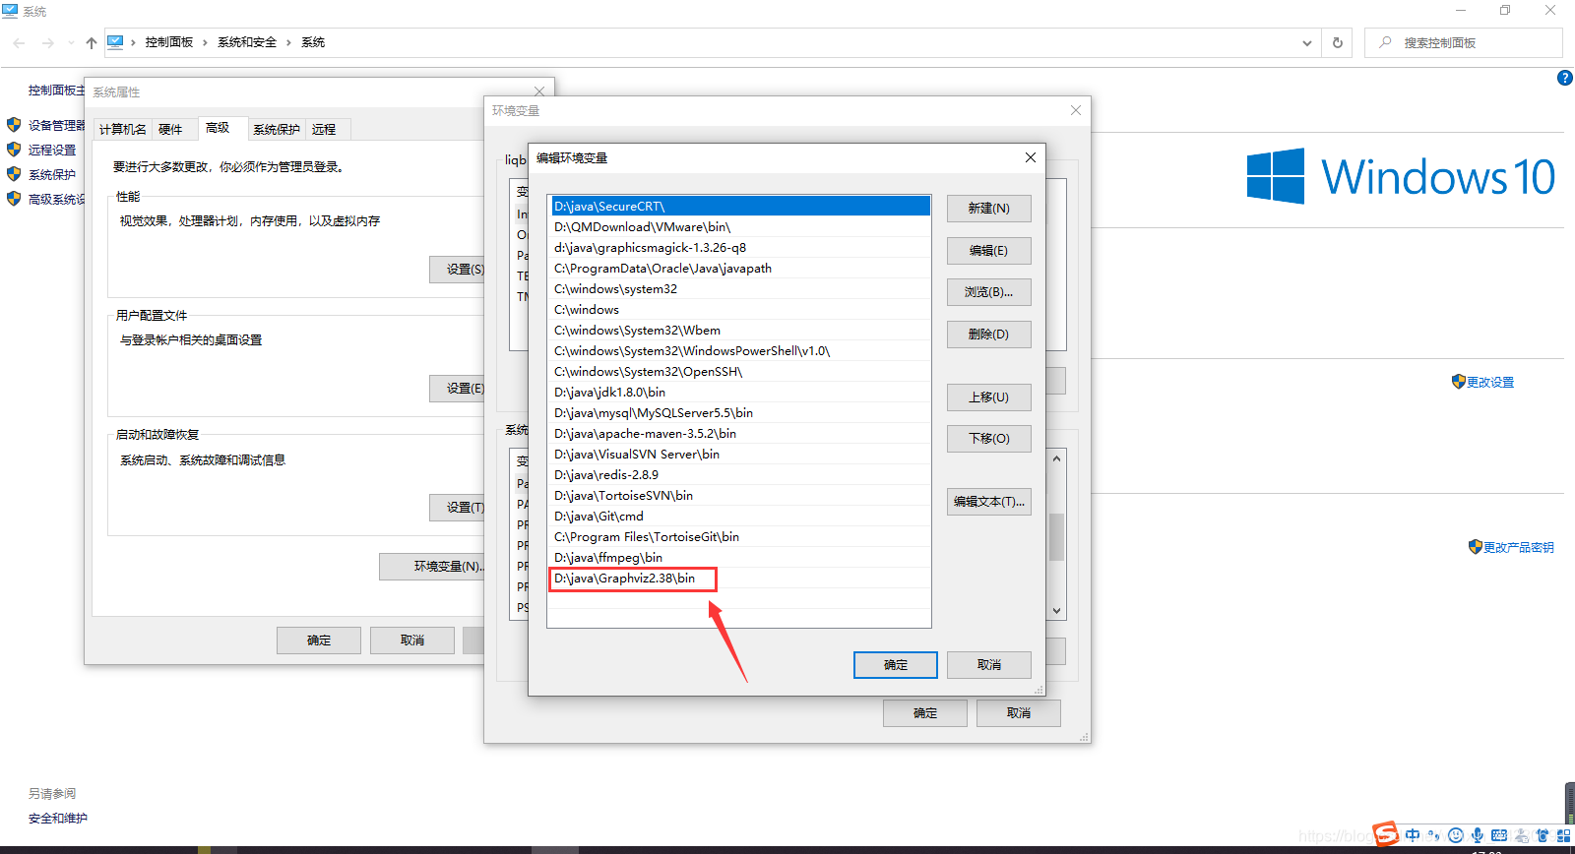Expand chevron after 系统和安全 breadcrumb
This screenshot has width=1575, height=854.
[x=289, y=42]
